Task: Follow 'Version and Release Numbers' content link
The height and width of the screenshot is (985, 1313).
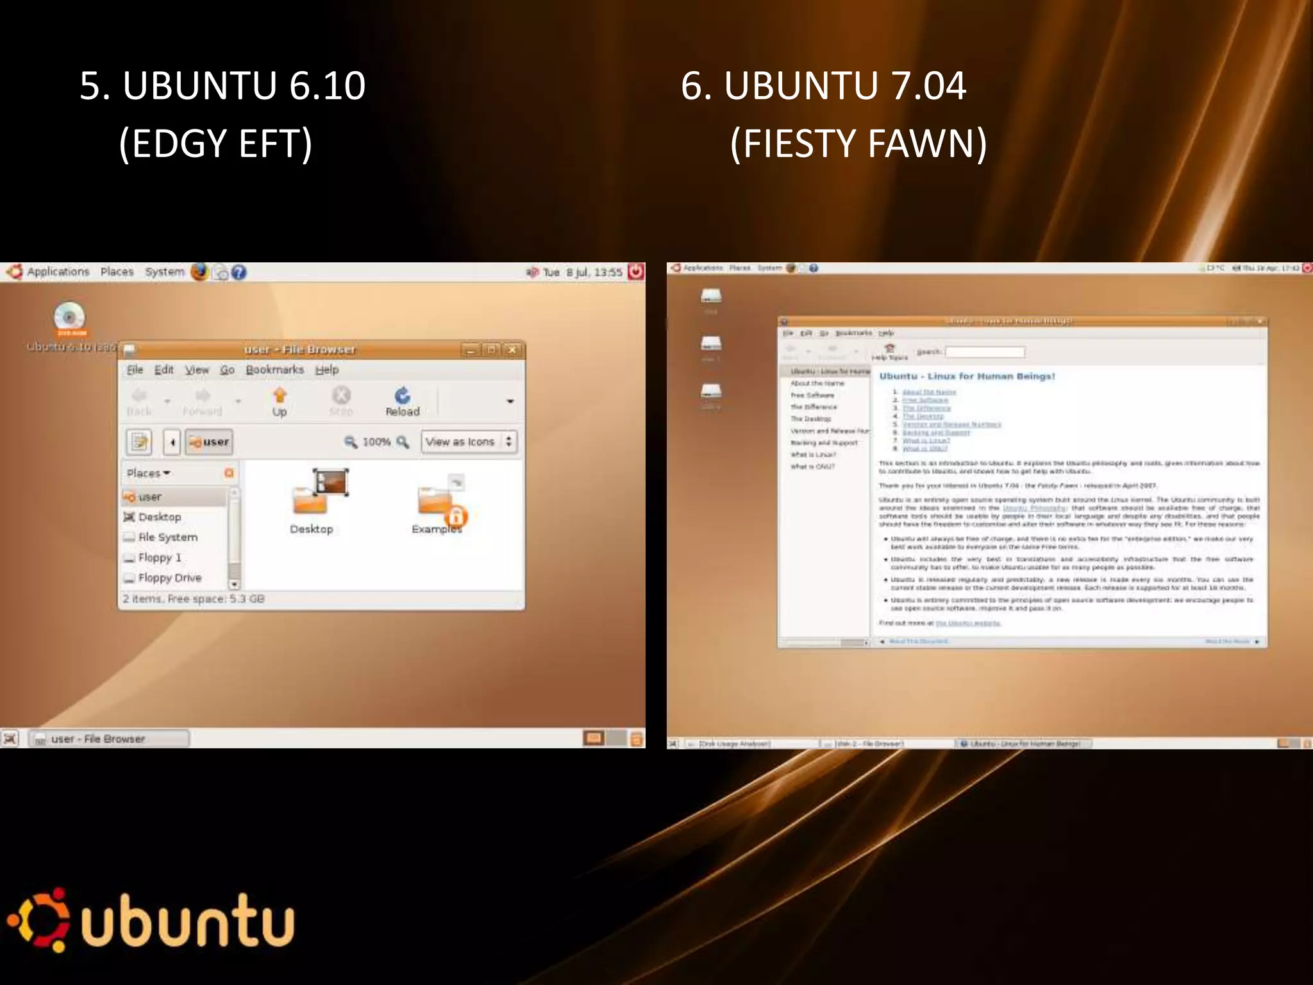Action: (951, 425)
